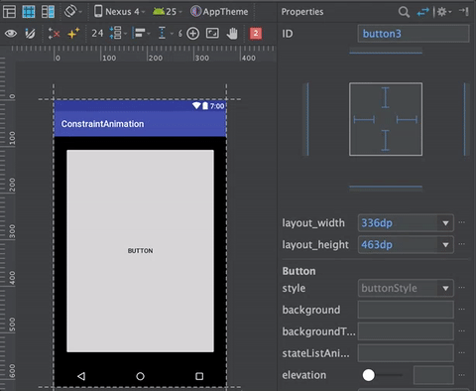Switch to Design view mode icon
The width and height of the screenshot is (476, 391).
[x=9, y=12]
